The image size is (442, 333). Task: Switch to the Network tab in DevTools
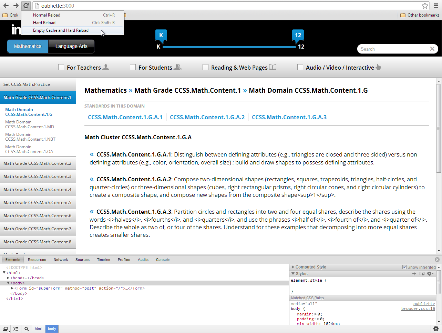(x=61, y=260)
